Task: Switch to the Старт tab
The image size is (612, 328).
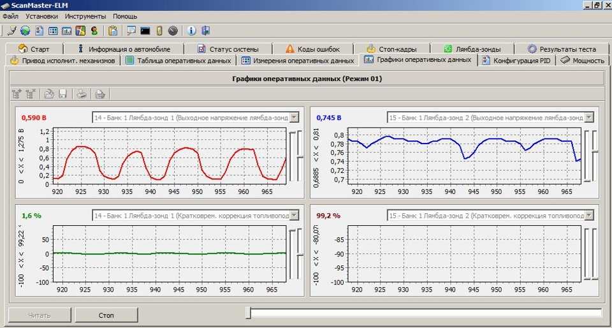Action: point(34,49)
